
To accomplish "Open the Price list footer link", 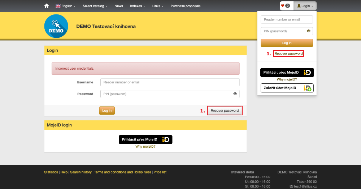I will tap(160, 172).
